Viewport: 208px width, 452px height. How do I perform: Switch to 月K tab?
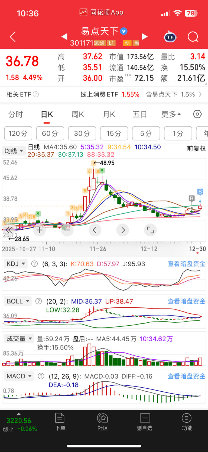coord(109,114)
